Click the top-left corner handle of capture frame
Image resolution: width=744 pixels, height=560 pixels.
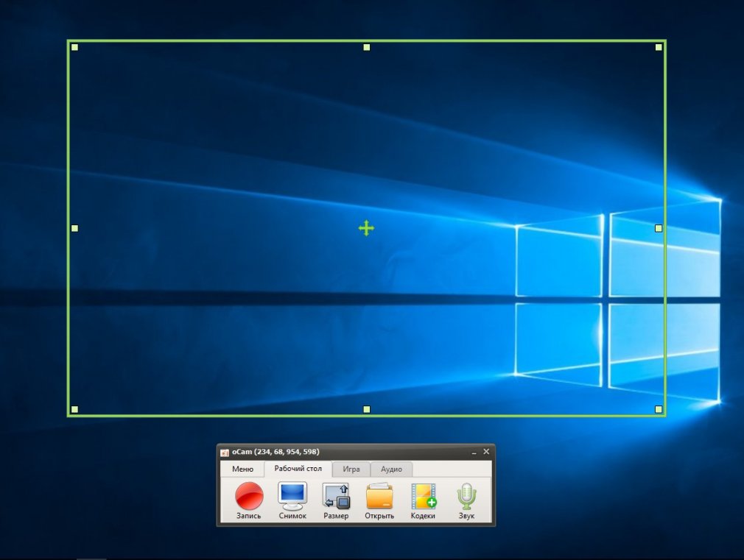pyautogui.click(x=74, y=47)
